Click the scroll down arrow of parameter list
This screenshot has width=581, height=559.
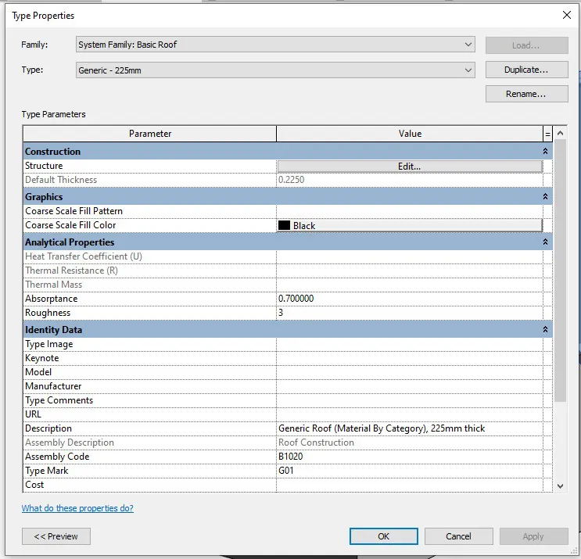(560, 486)
